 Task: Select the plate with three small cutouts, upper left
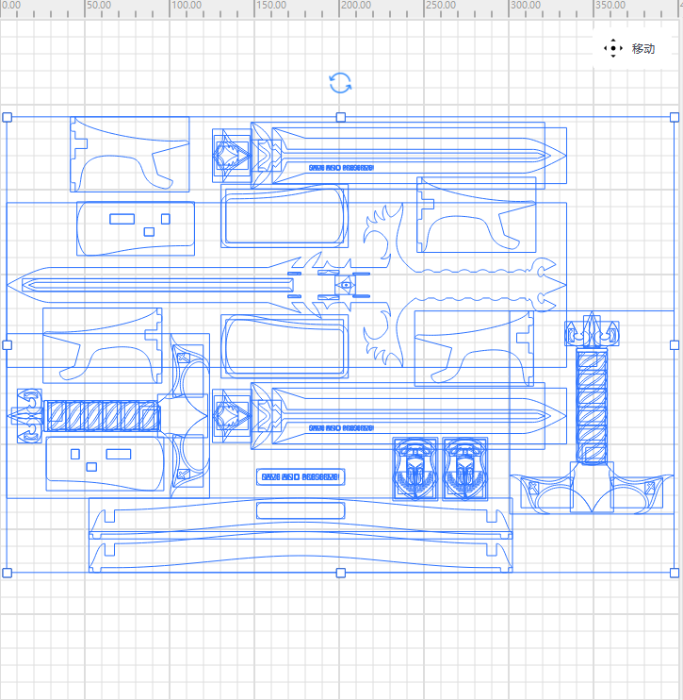click(135, 227)
